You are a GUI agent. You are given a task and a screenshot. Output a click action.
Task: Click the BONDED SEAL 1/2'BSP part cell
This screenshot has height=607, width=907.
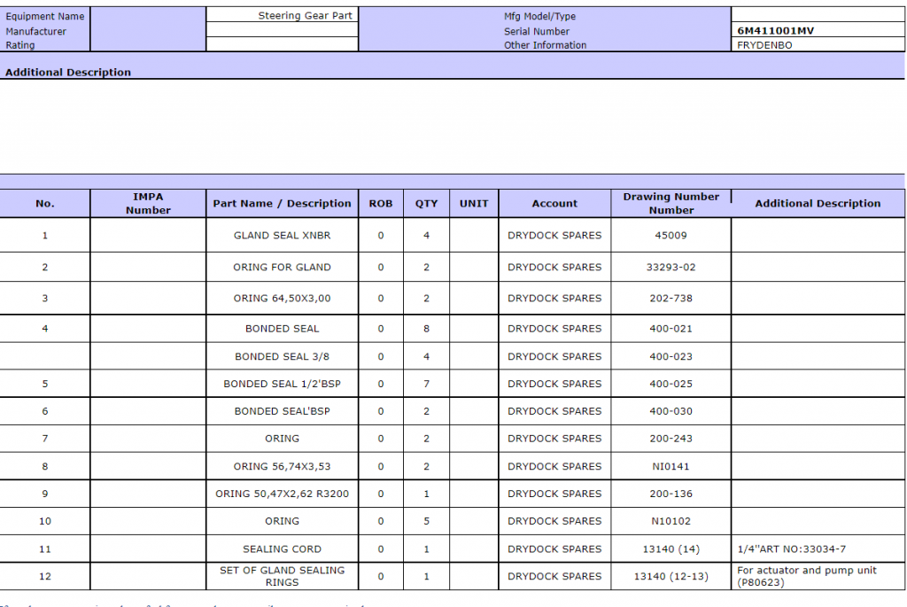(x=282, y=384)
